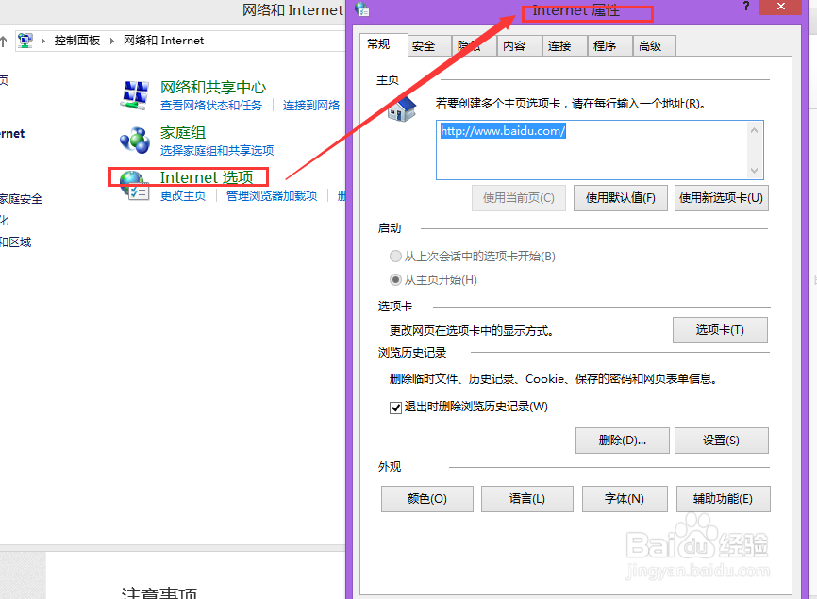Select 从上次会话中的选项卡开始(B) radio option
Viewport: 817px width, 599px height.
pyautogui.click(x=395, y=256)
